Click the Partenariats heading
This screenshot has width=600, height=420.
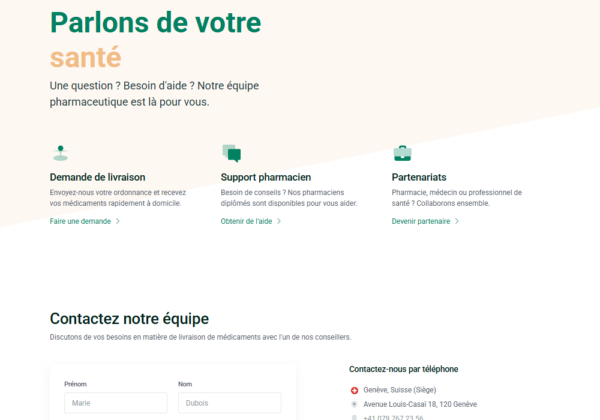point(419,177)
